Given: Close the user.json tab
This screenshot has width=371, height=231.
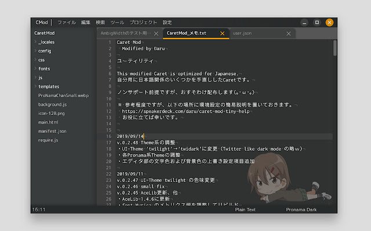Looking at the screenshot, I should coord(289,33).
